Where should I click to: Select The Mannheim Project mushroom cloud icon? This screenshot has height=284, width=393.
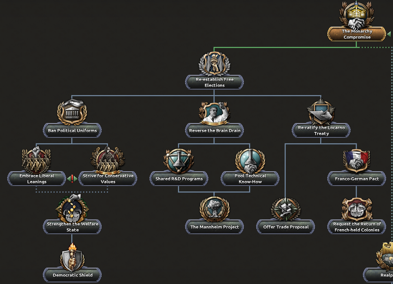(x=214, y=209)
